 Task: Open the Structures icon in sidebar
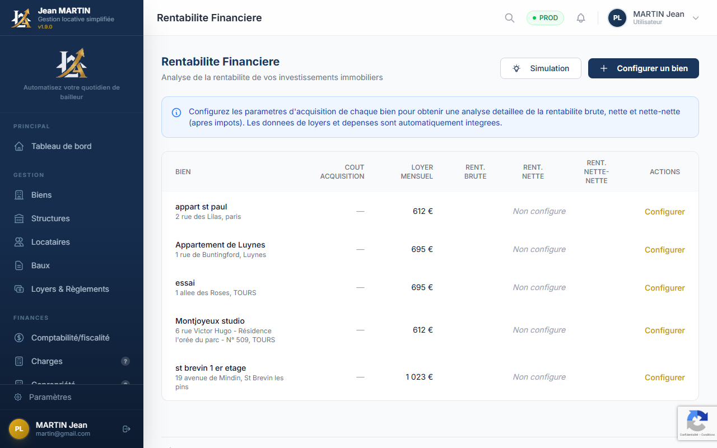(19, 218)
